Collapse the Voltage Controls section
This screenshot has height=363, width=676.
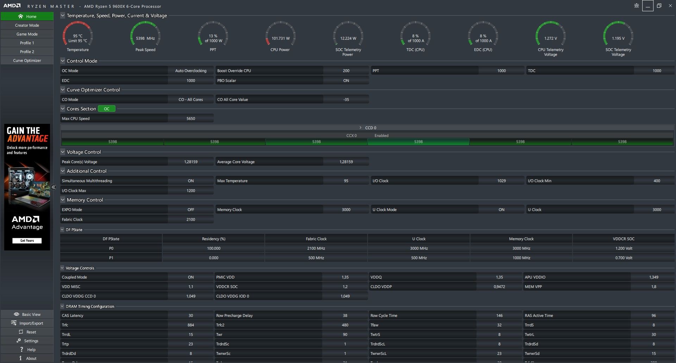(62, 268)
